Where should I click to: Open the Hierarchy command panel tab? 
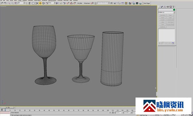(x=165, y=7)
